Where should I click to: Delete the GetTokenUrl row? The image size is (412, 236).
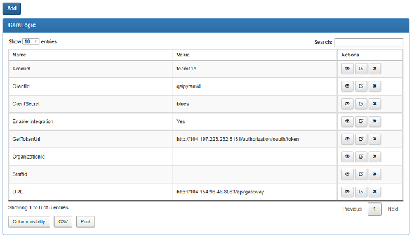[x=375, y=139]
